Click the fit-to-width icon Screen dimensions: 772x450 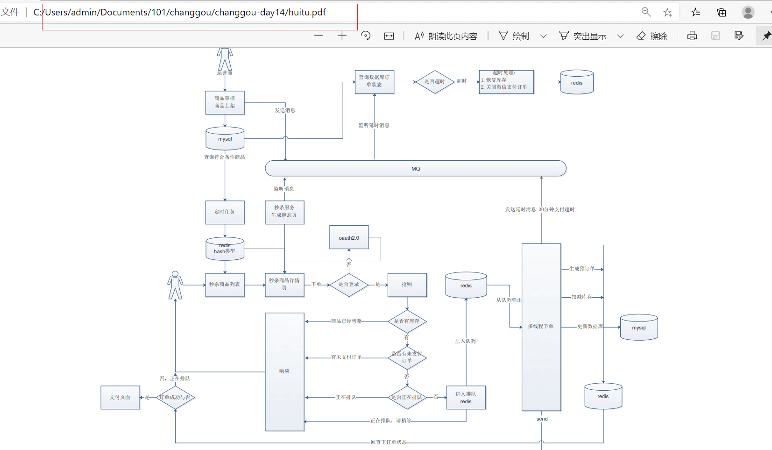point(389,36)
